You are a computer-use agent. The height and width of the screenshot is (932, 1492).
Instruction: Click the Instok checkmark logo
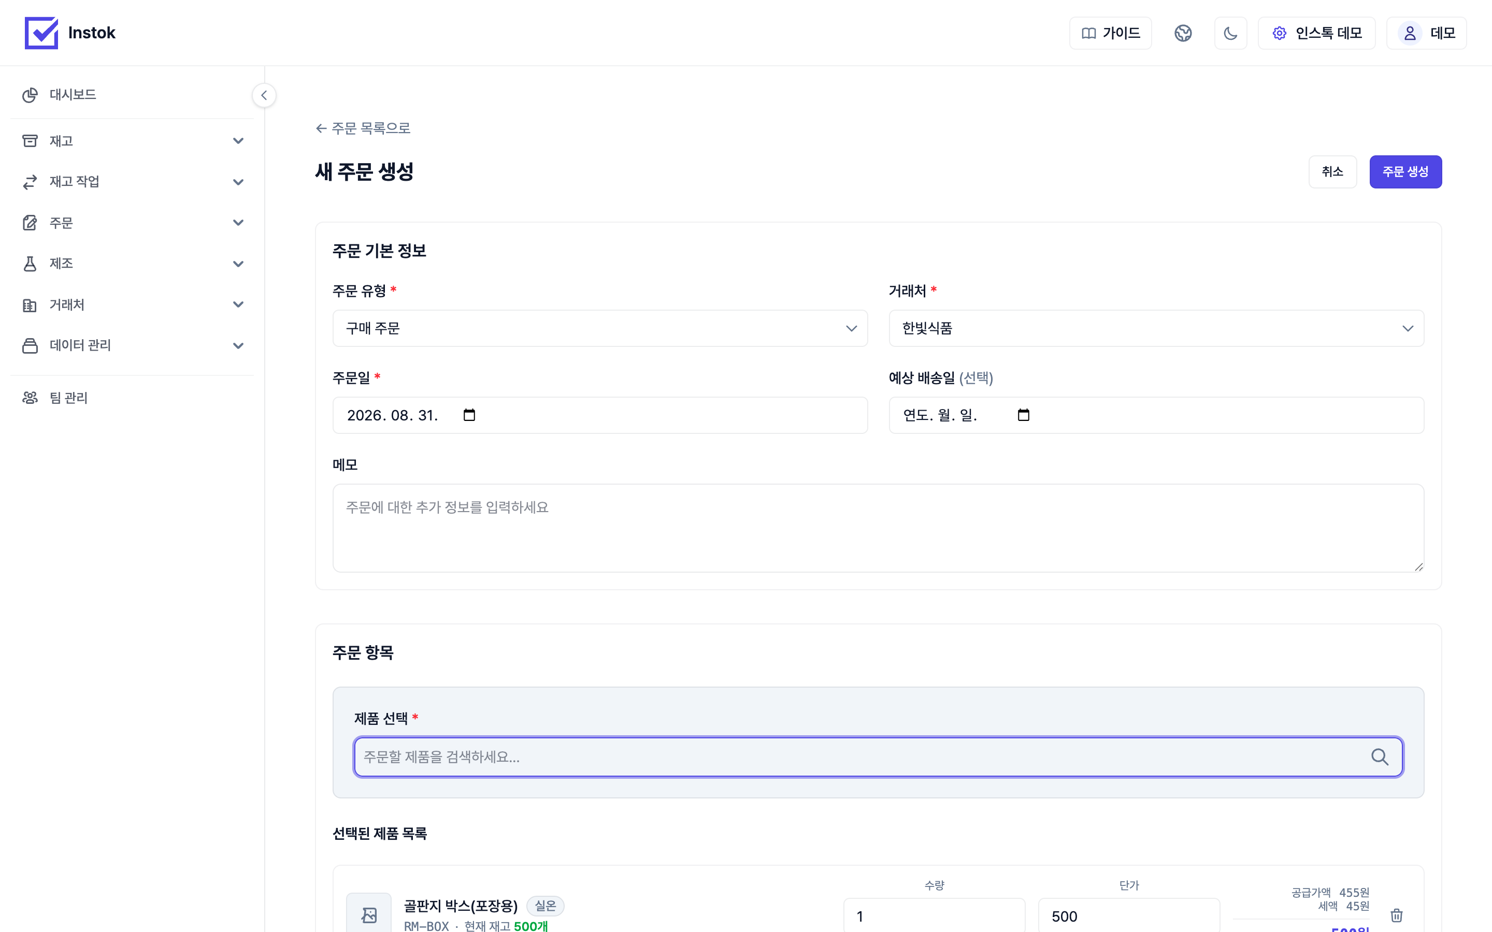(x=41, y=33)
